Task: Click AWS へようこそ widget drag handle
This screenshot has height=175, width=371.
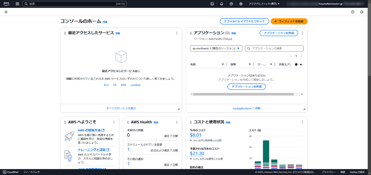Action: (65, 122)
